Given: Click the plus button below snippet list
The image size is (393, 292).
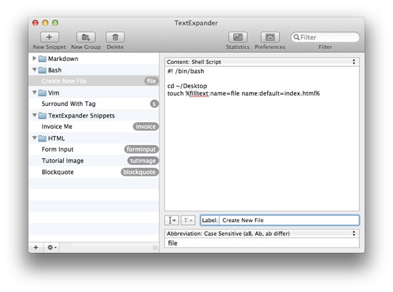Looking at the screenshot, I should [x=36, y=247].
